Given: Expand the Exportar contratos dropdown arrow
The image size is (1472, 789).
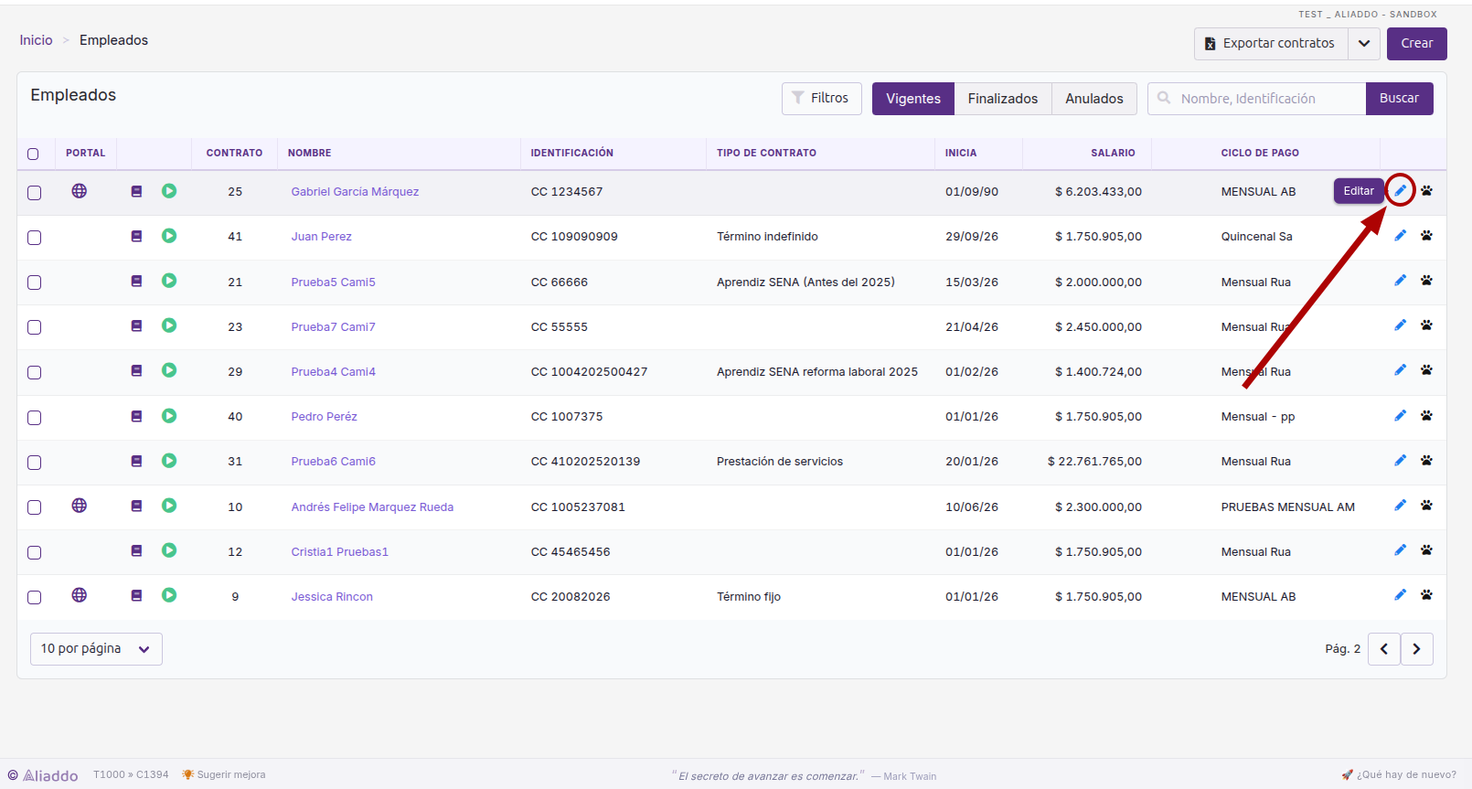Looking at the screenshot, I should [x=1364, y=44].
